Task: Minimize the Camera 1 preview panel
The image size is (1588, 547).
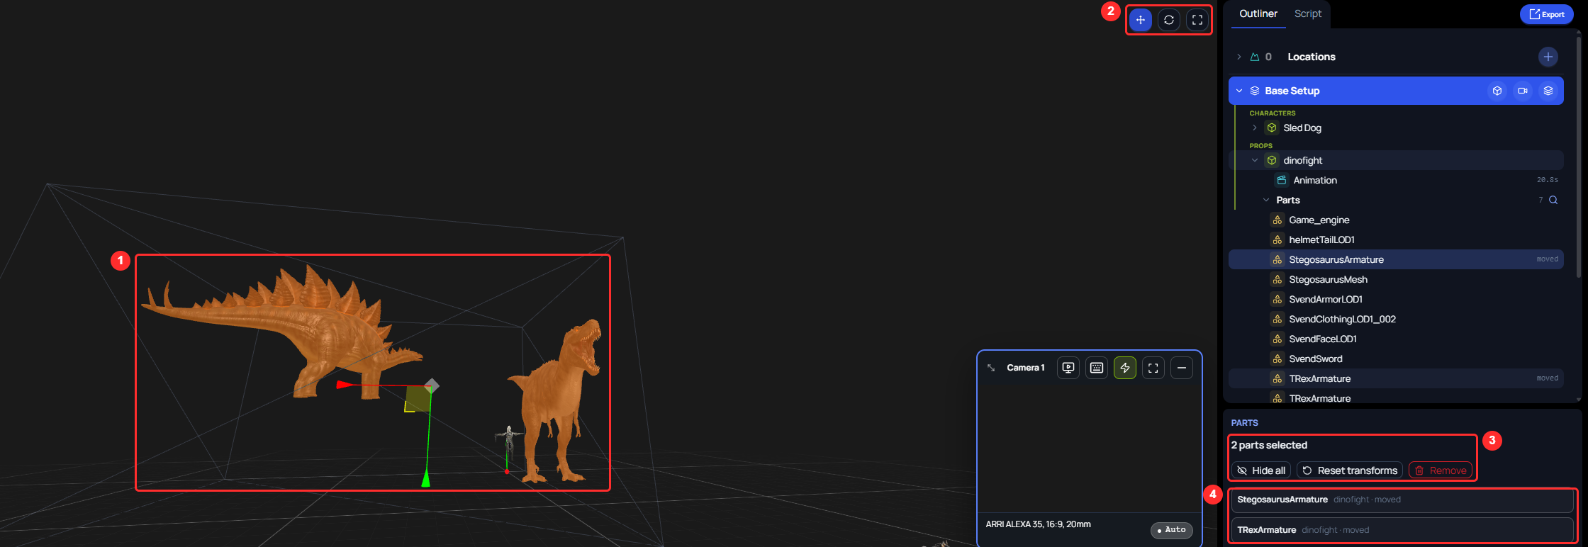Action: (1182, 368)
